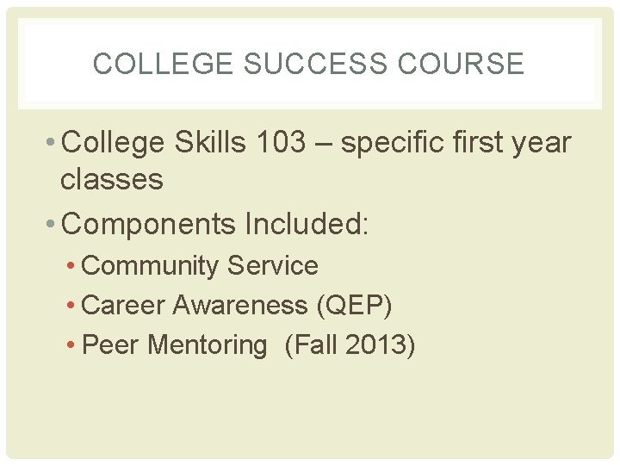Click the slide title COLLEGE SUCCESS COURSE
Image resolution: width=620 pixels, height=465 pixels.
click(x=308, y=64)
